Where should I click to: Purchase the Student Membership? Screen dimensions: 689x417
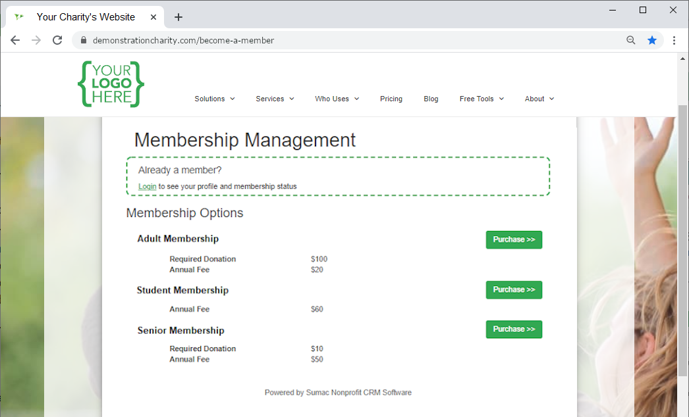pos(514,289)
